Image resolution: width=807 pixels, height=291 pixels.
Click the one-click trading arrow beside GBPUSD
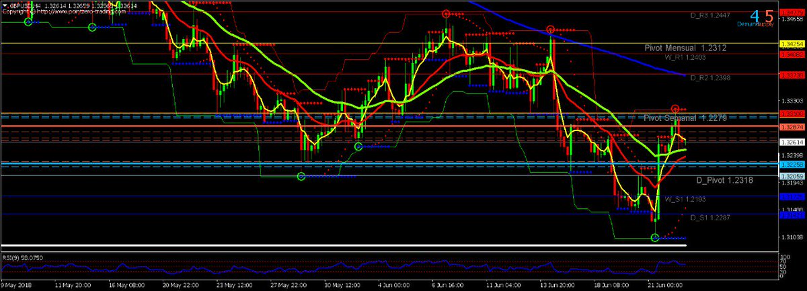pyautogui.click(x=4, y=5)
